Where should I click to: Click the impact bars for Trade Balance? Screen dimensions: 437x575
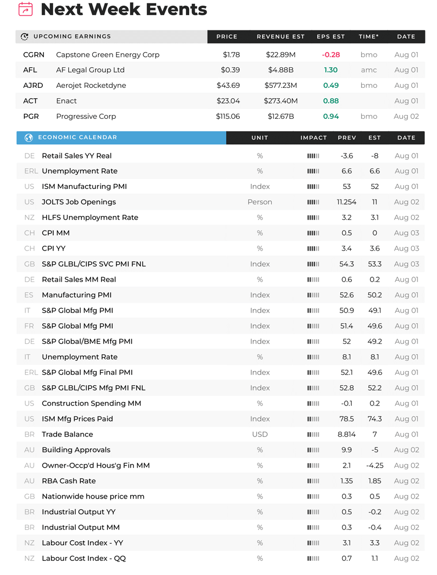(x=313, y=435)
